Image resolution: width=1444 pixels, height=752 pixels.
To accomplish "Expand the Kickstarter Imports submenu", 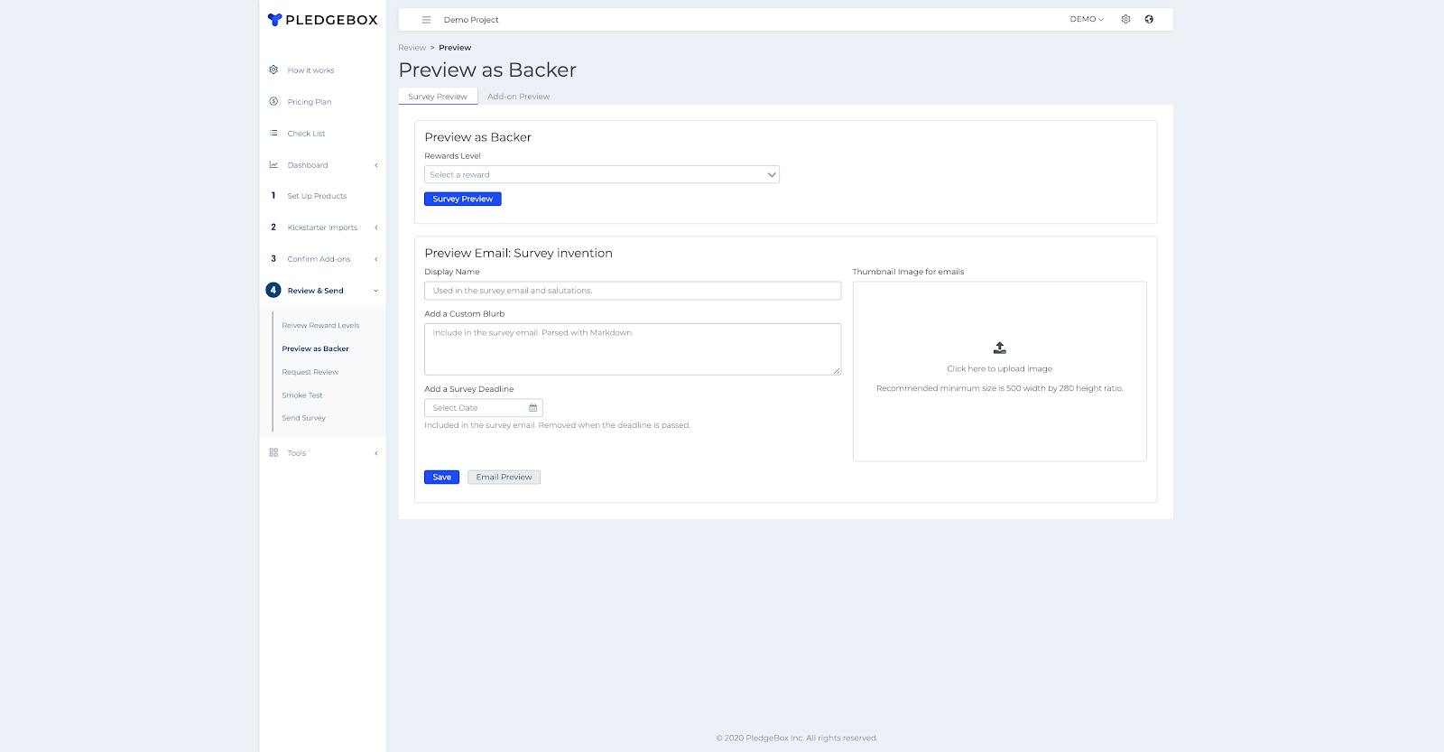I will point(375,227).
